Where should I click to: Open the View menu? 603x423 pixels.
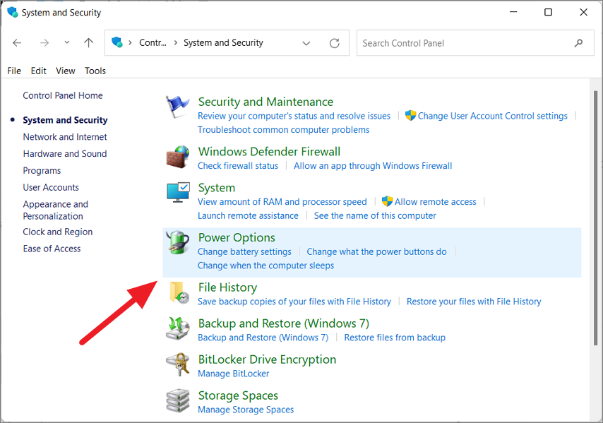tap(66, 71)
